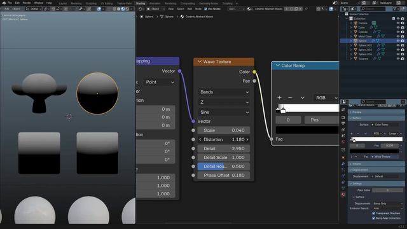407x229 pixels.
Task: Open the Material properties tab icon
Action: click(343, 194)
